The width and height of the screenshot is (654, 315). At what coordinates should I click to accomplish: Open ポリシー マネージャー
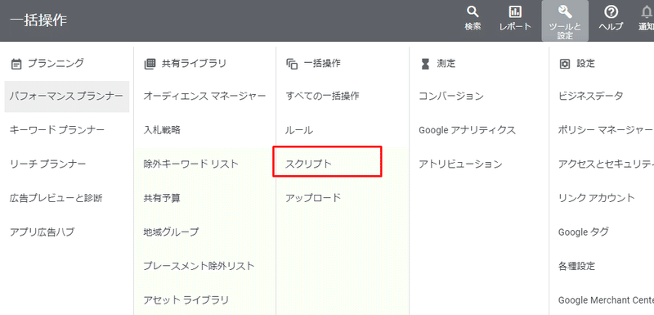click(606, 130)
